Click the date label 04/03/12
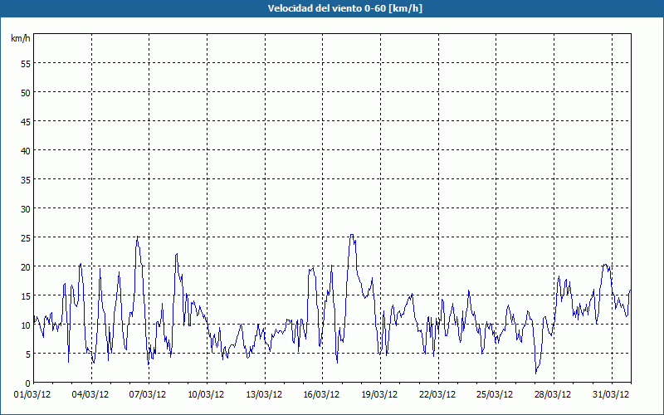Image resolution: width=664 pixels, height=415 pixels. click(90, 394)
